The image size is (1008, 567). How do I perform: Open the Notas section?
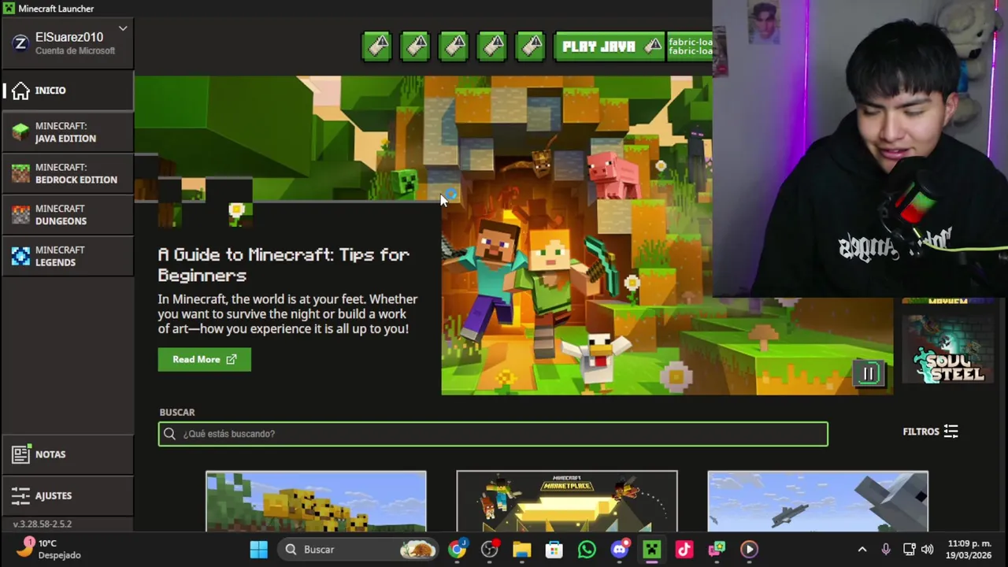[68, 454]
